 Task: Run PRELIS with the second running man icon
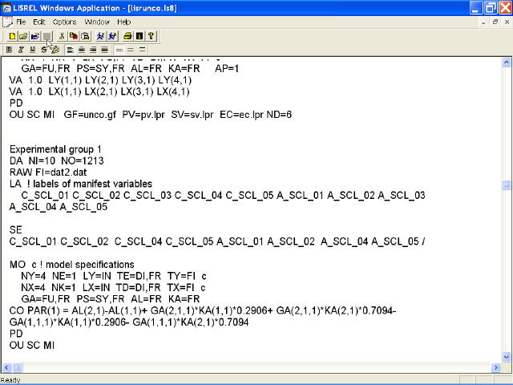click(112, 36)
